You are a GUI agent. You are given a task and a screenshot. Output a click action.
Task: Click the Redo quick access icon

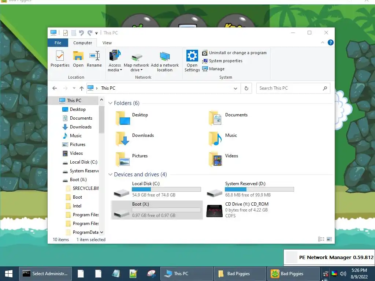pyautogui.click(x=90, y=33)
